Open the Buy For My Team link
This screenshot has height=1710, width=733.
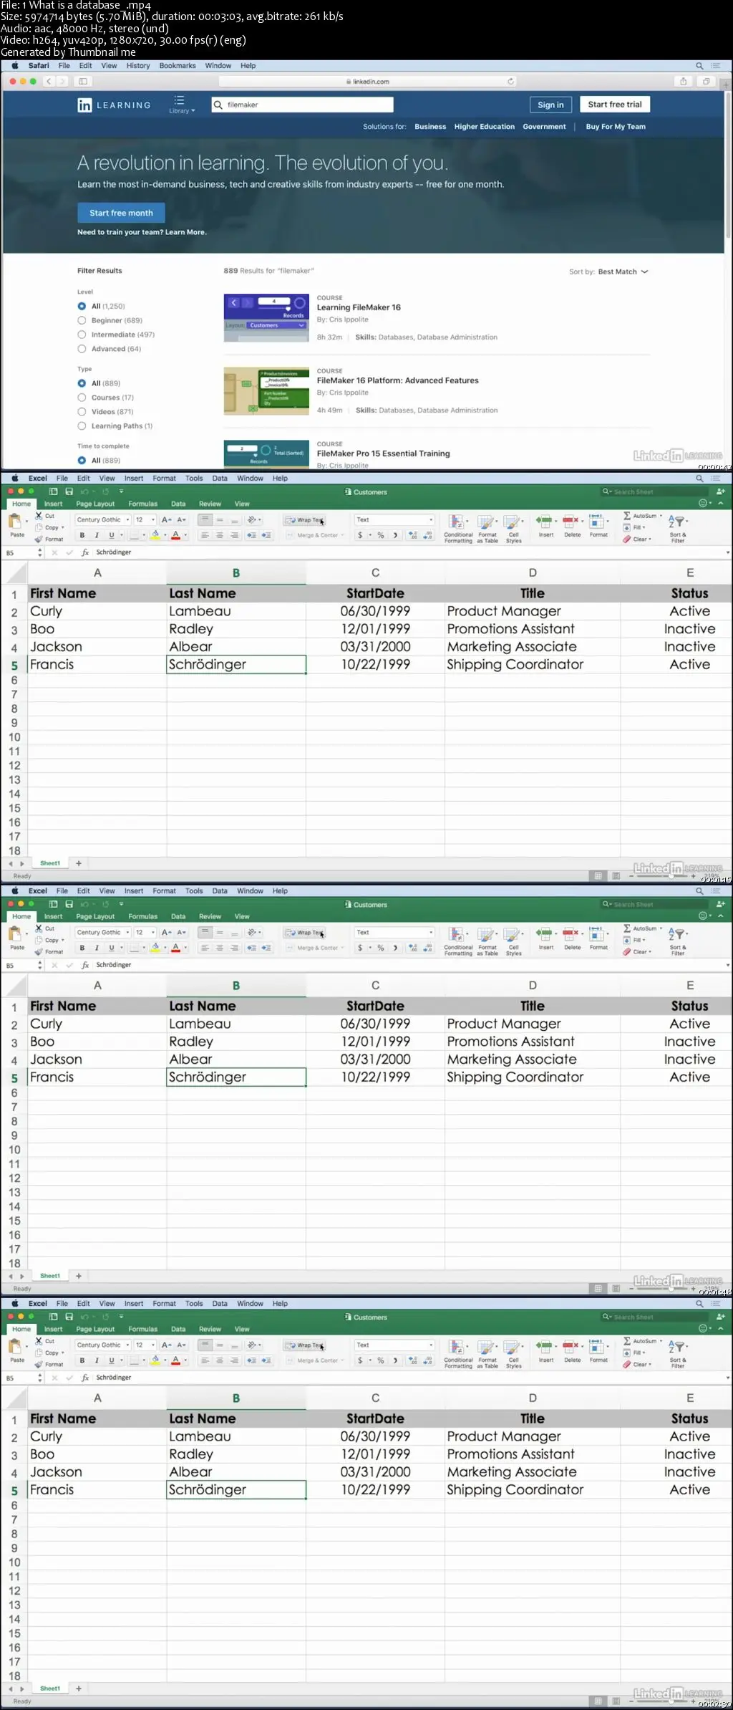[x=616, y=127]
